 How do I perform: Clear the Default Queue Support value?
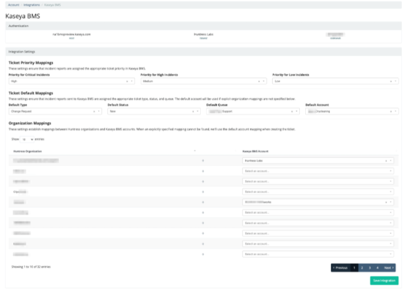pos(292,111)
